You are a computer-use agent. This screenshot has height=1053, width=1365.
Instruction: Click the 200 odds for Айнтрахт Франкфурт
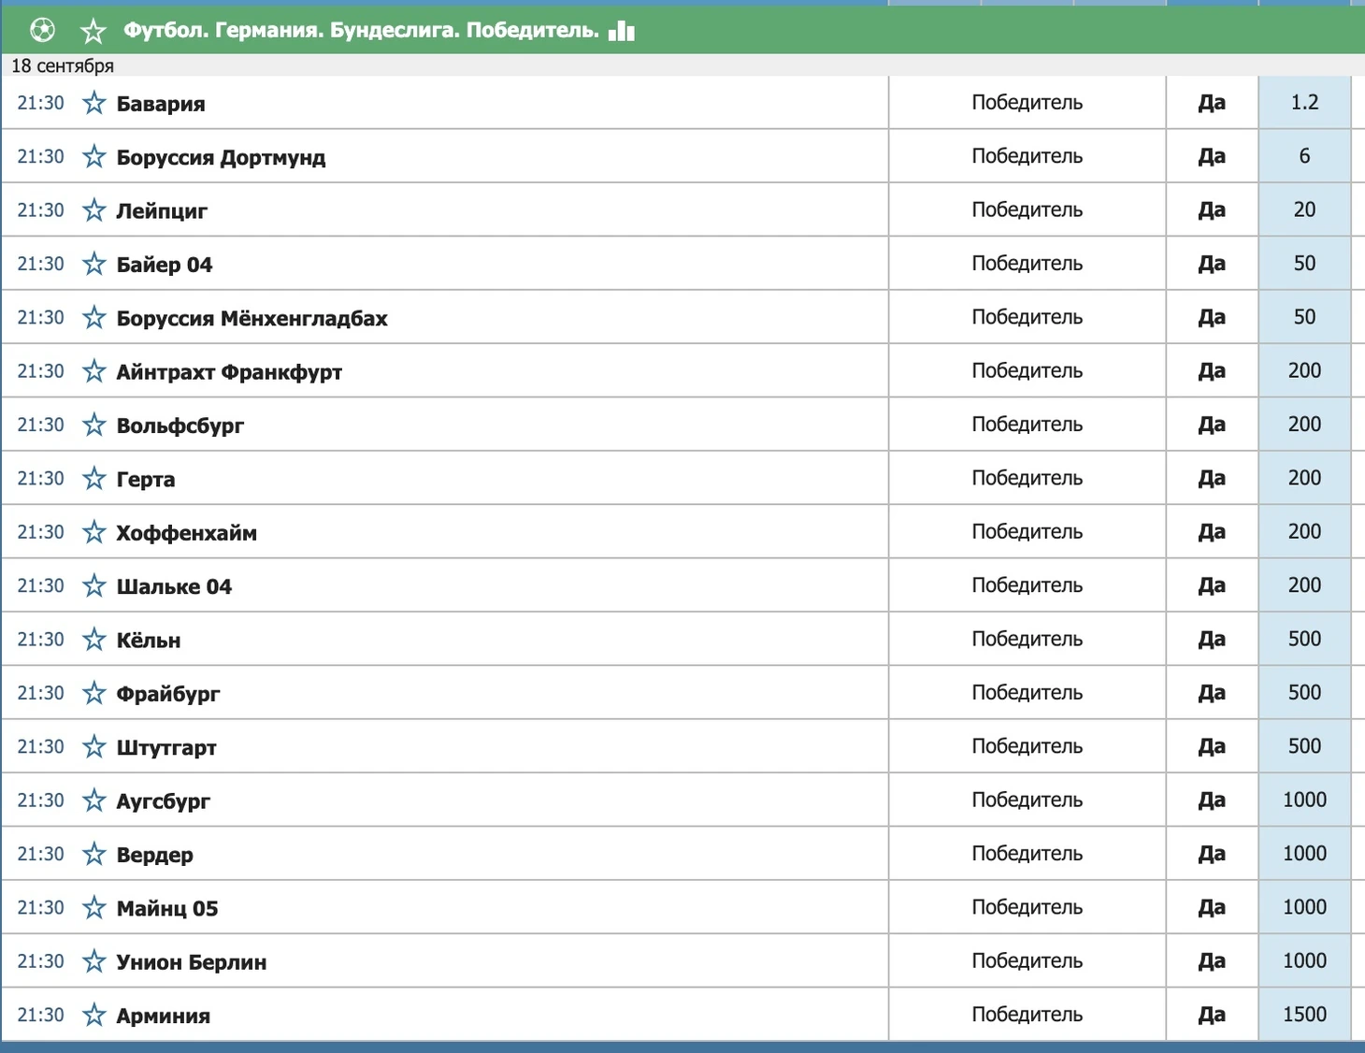tap(1304, 371)
